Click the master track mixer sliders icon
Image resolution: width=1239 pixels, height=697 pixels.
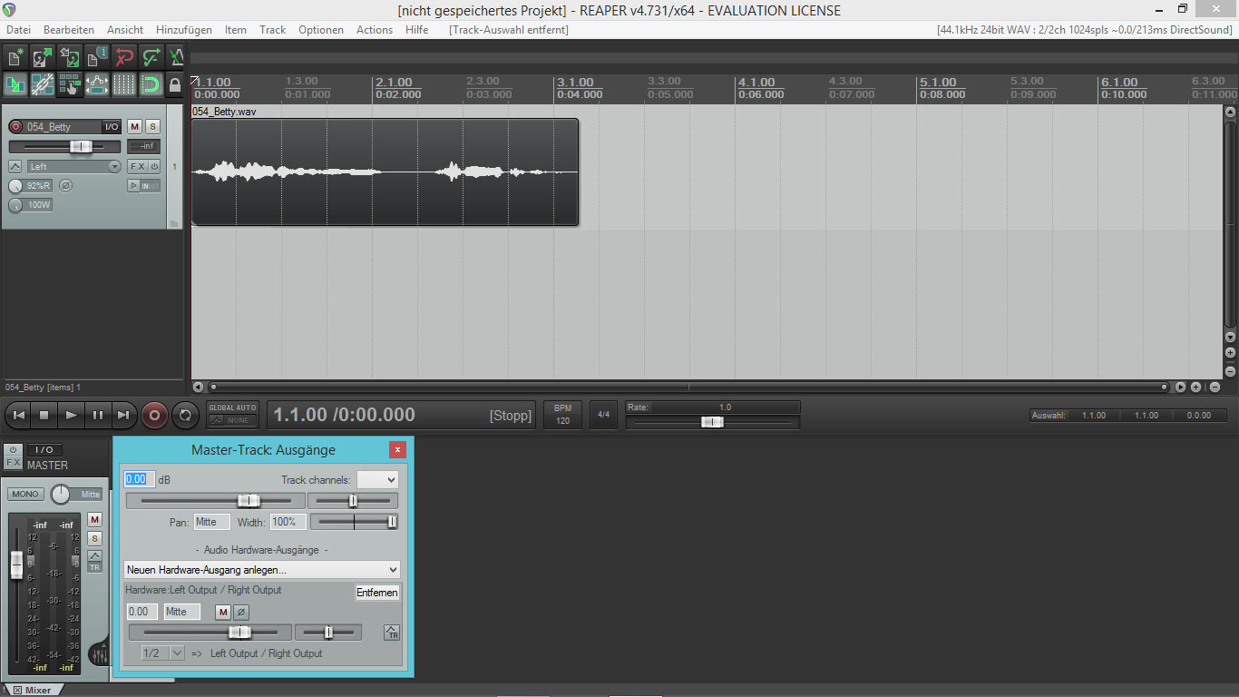pyautogui.click(x=100, y=653)
